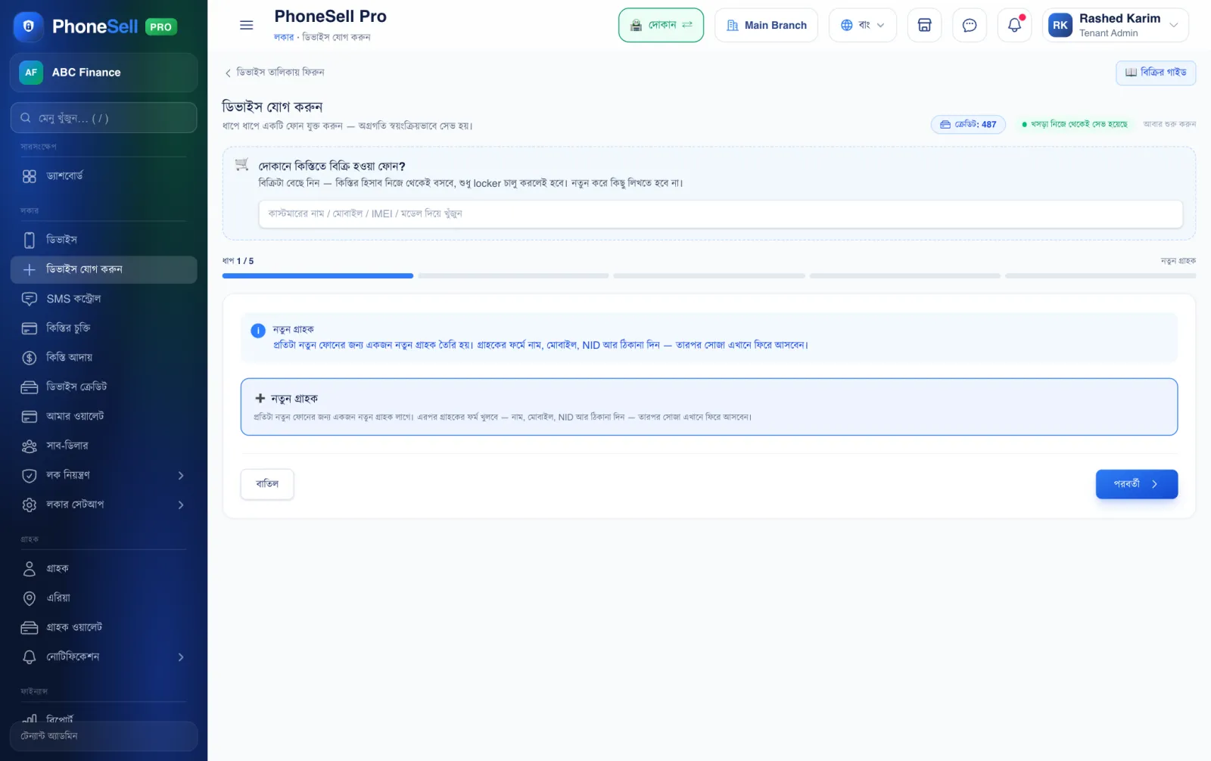Open ড্যাশবোর্ড in sidebar

point(104,176)
